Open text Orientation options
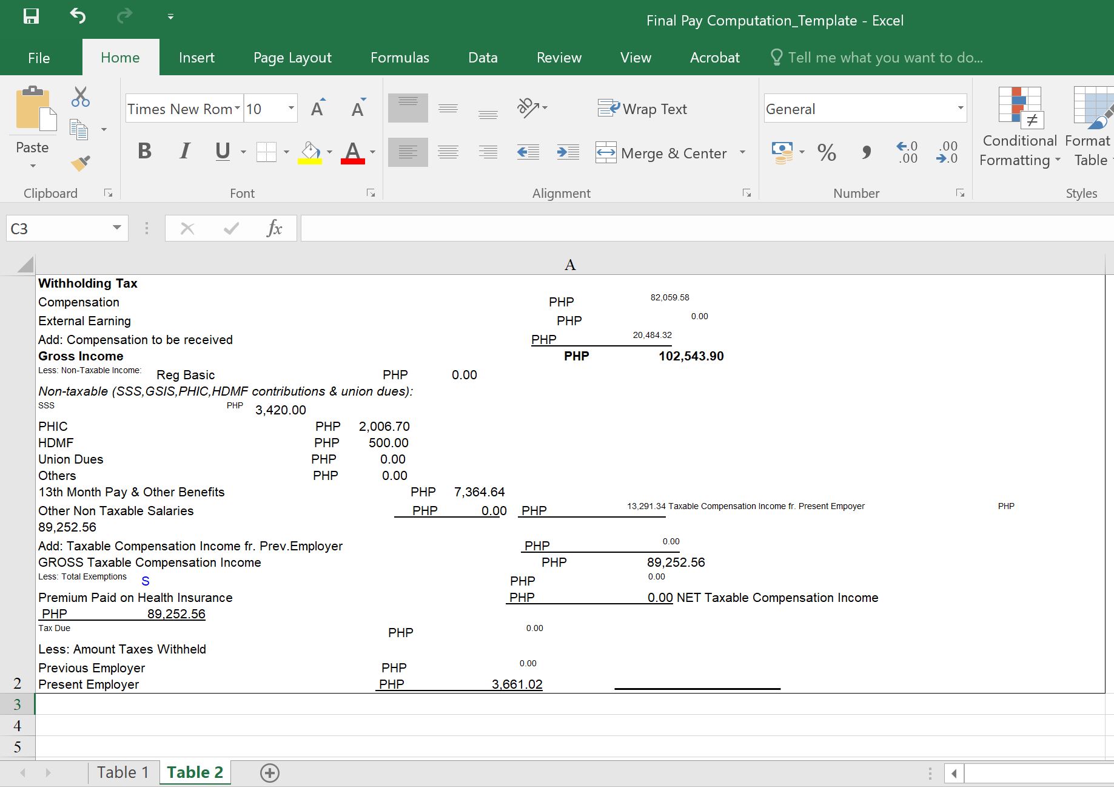 pyautogui.click(x=532, y=108)
